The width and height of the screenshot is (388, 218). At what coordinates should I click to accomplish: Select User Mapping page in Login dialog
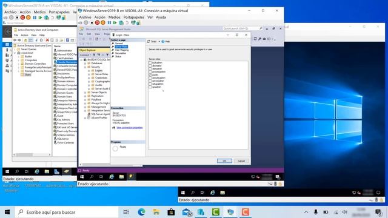coord(122,50)
